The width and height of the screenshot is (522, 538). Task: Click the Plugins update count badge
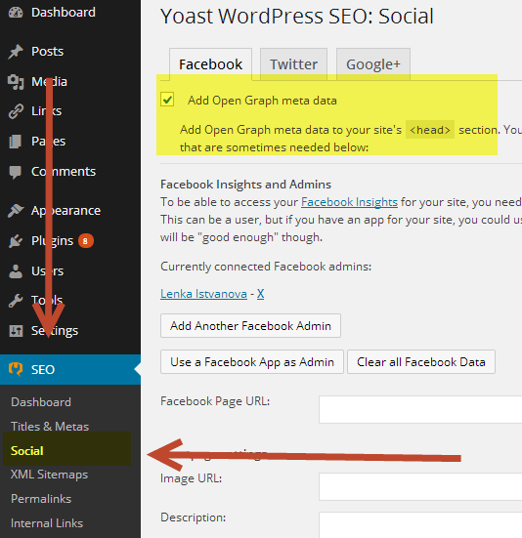pos(85,241)
